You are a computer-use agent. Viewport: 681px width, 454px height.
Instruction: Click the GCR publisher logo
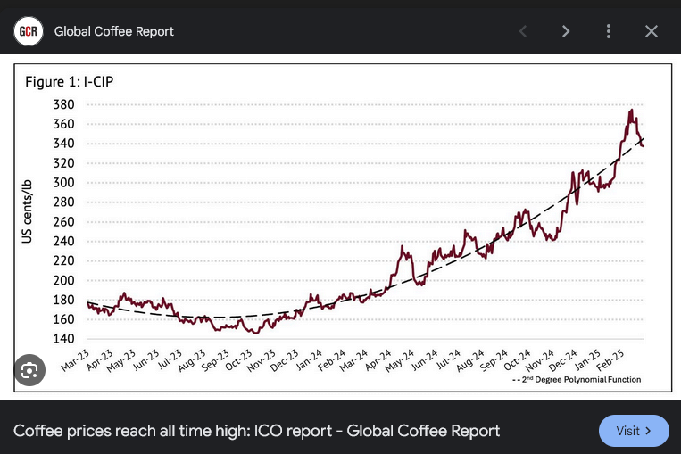pos(29,31)
